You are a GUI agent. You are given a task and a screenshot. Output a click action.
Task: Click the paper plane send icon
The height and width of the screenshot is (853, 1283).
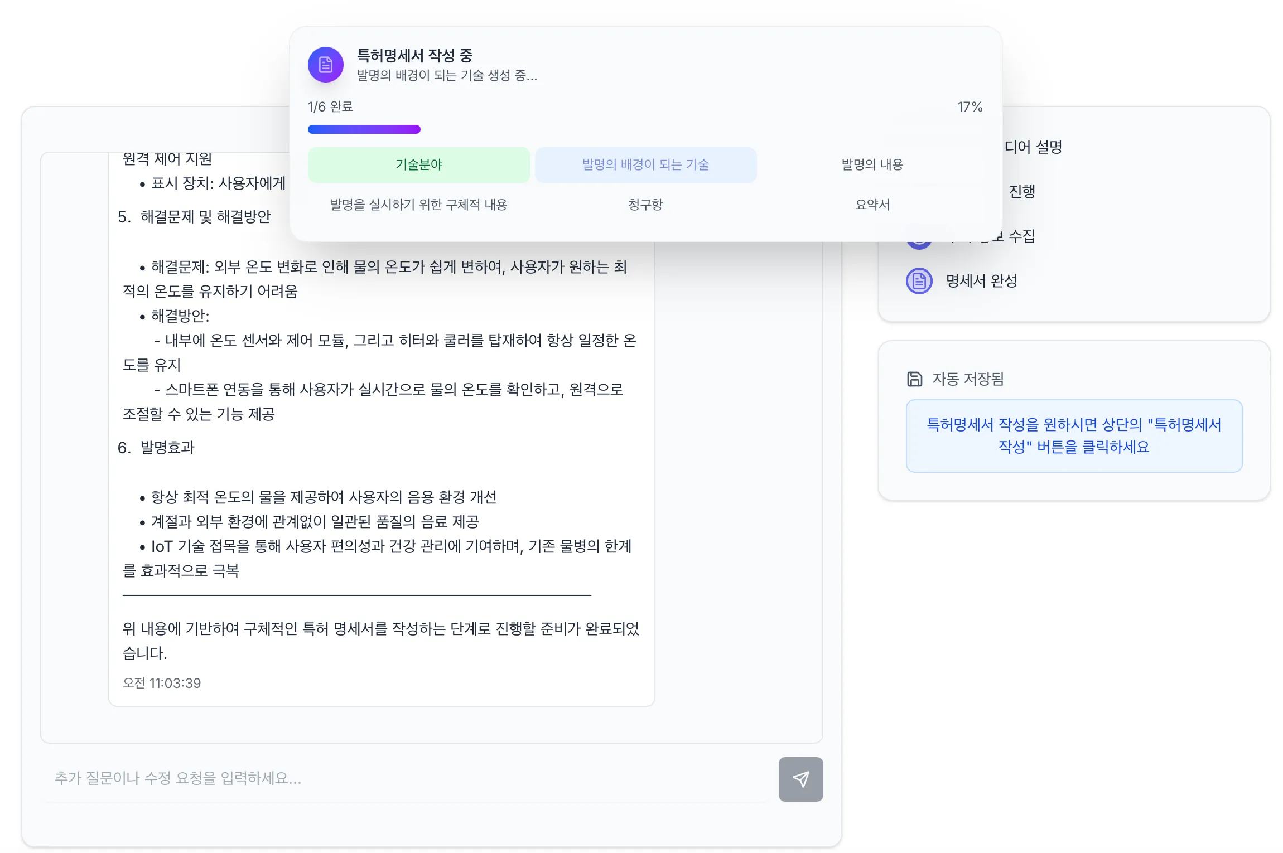800,779
